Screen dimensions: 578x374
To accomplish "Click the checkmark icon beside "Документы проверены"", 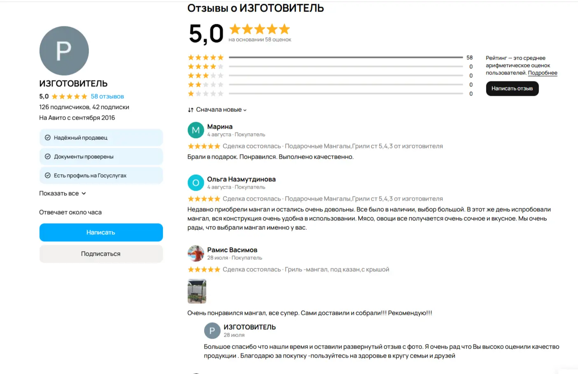I will click(x=48, y=157).
